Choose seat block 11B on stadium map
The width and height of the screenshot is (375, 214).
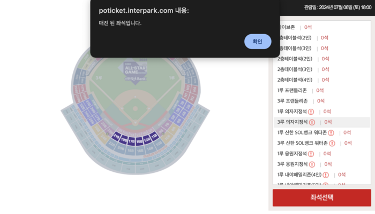click(154, 137)
